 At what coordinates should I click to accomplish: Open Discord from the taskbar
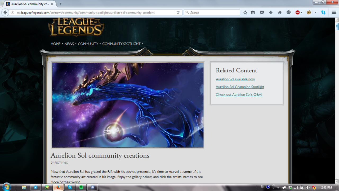(x=93, y=187)
